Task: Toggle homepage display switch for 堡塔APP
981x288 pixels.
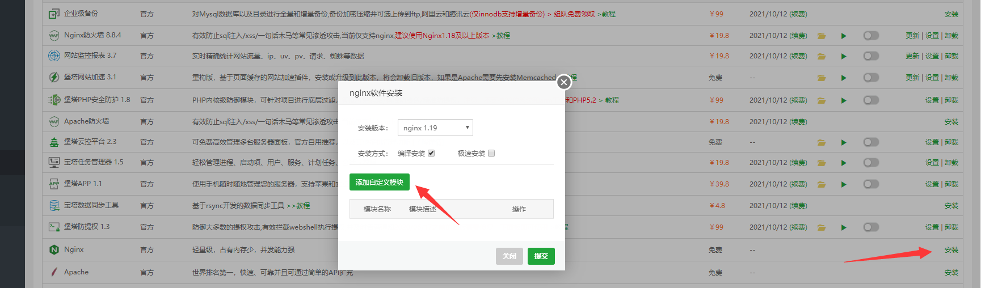Action: click(871, 184)
